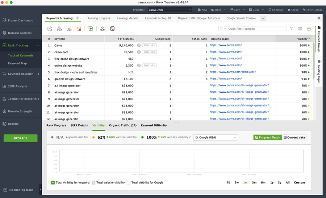Open Project Dashboard in the sidebar
Image resolution: width=326 pixels, height=198 pixels.
pos(21,20)
